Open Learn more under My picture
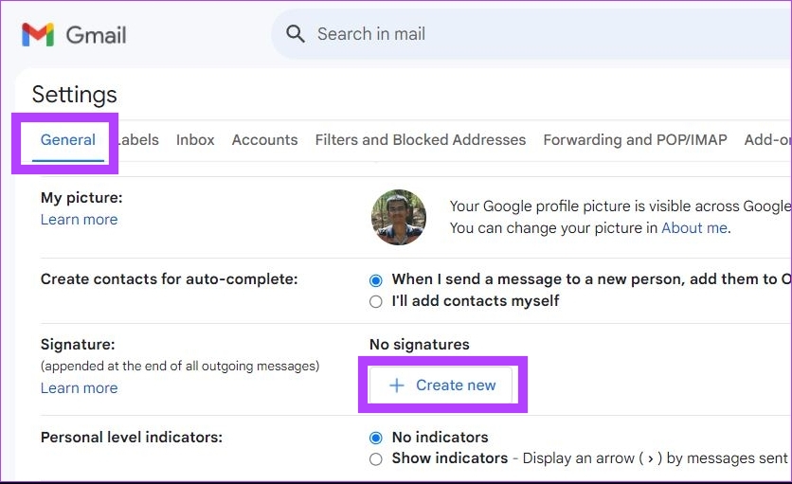The width and height of the screenshot is (792, 484). (79, 220)
